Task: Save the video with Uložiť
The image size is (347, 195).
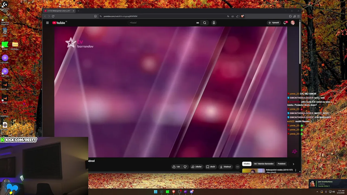Action: click(211, 167)
